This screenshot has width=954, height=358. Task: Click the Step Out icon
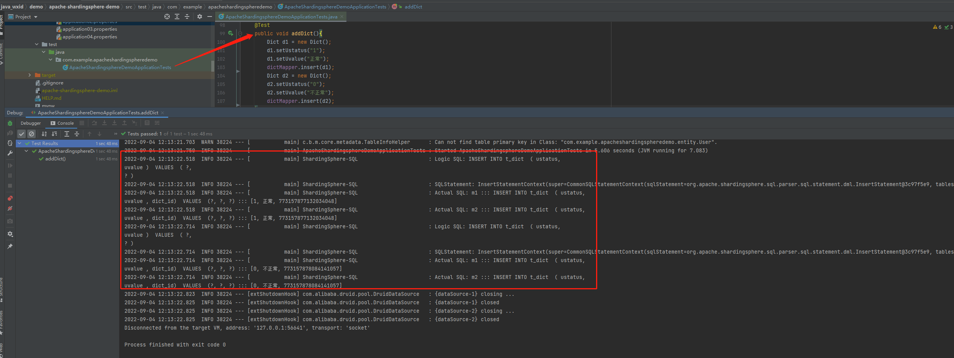coord(124,123)
